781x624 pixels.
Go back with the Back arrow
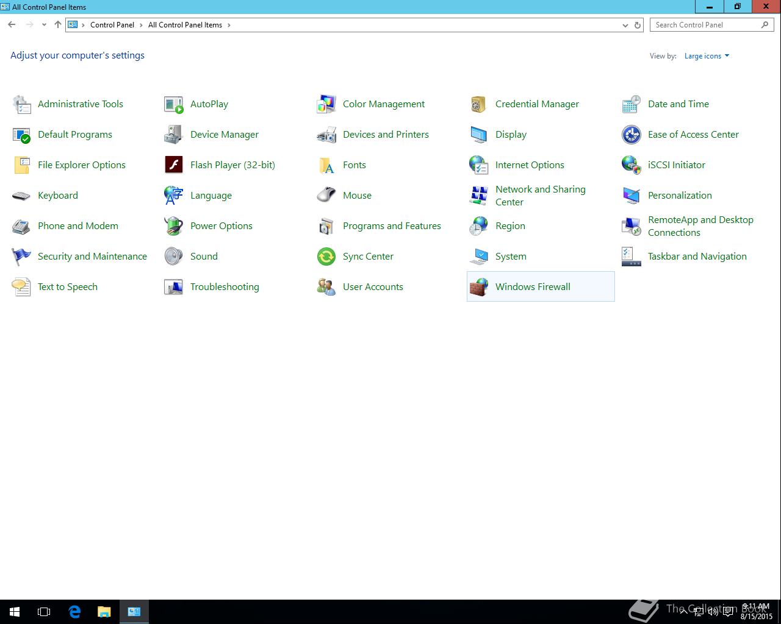12,25
